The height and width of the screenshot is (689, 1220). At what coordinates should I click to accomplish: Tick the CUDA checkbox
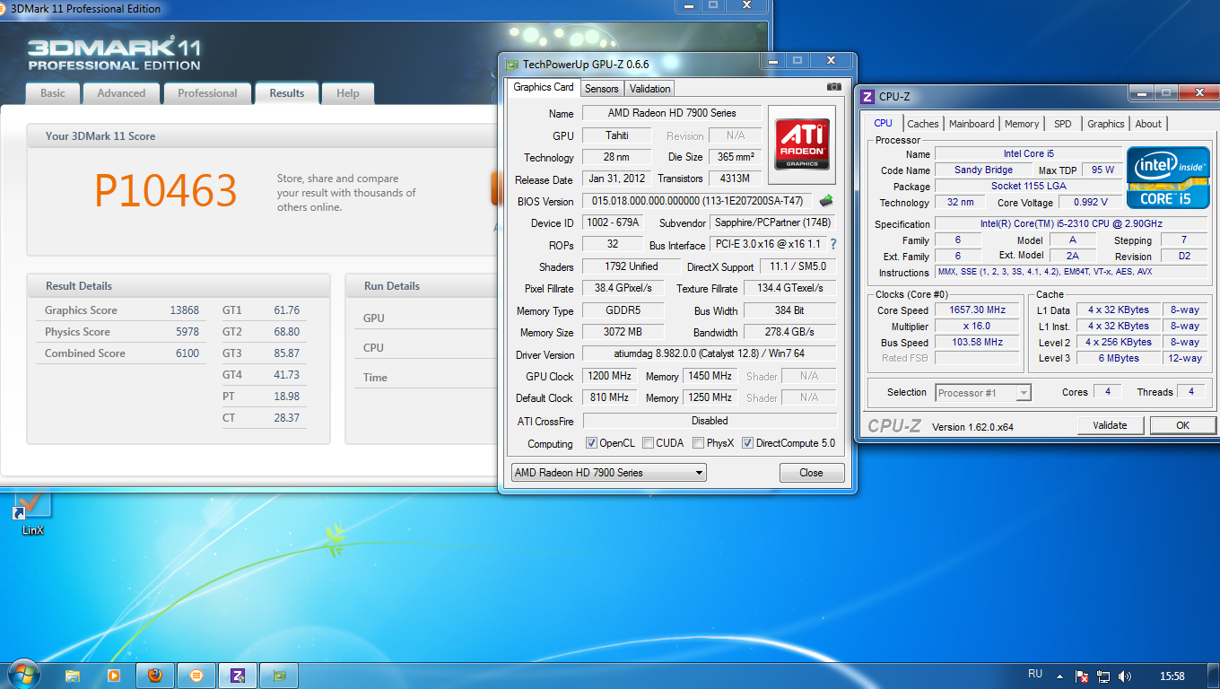tap(648, 443)
